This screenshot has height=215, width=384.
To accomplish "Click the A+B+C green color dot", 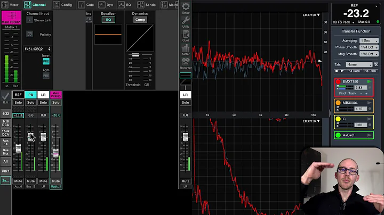I will tap(338, 135).
